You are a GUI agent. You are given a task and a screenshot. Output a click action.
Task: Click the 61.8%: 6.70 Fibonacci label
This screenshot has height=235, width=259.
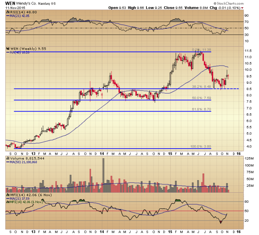tap(201, 109)
